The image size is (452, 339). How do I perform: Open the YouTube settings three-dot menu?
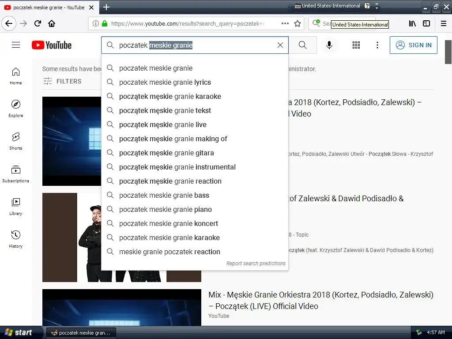point(377,45)
